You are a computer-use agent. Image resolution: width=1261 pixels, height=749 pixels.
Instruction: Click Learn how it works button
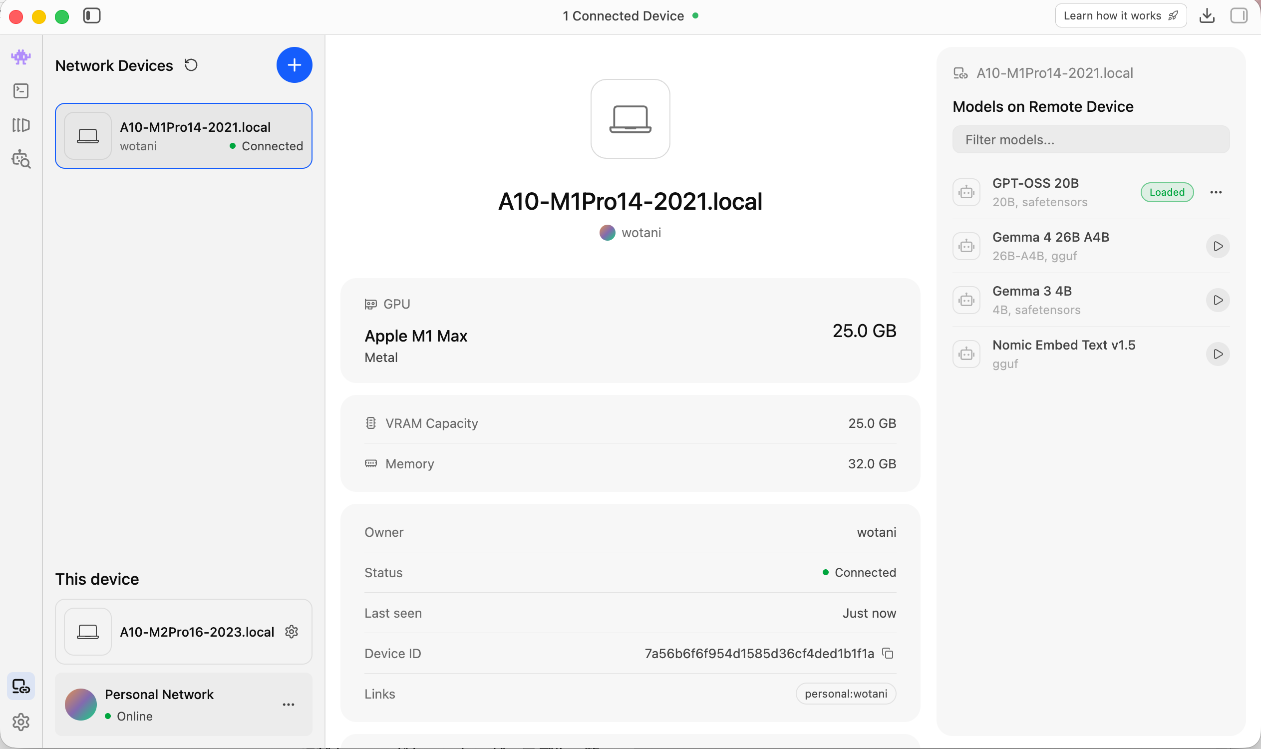click(1120, 15)
